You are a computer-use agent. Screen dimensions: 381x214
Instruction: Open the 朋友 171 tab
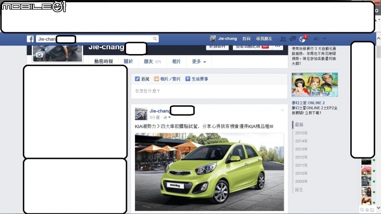tap(152, 61)
